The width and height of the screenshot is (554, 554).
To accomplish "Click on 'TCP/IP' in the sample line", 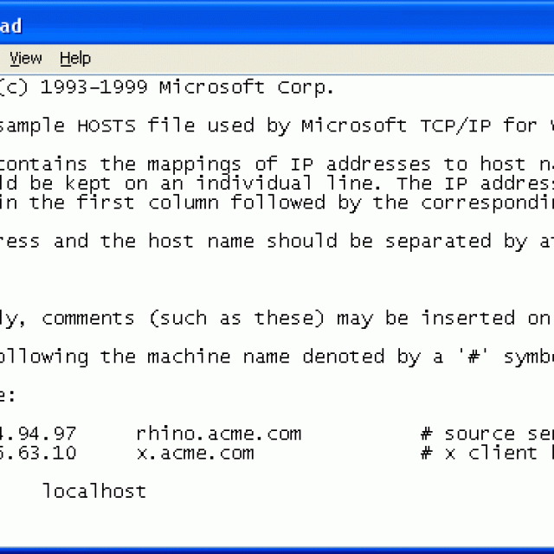I will click(x=456, y=126).
